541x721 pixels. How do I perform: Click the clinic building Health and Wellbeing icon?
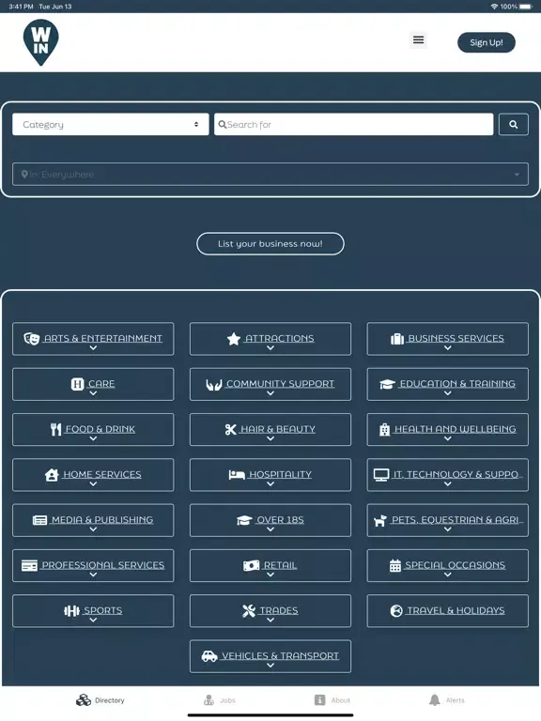pos(384,429)
